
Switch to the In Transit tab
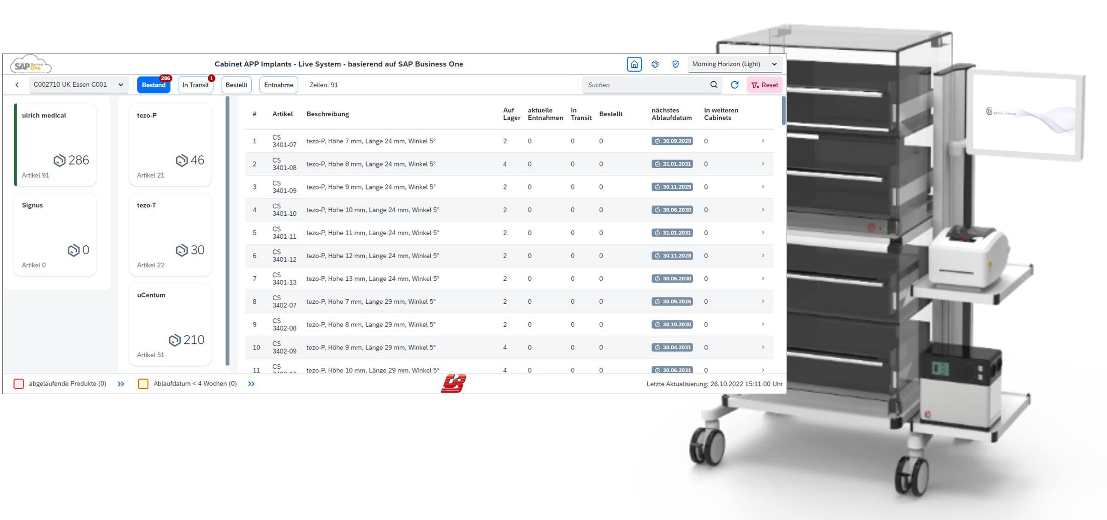pyautogui.click(x=195, y=85)
